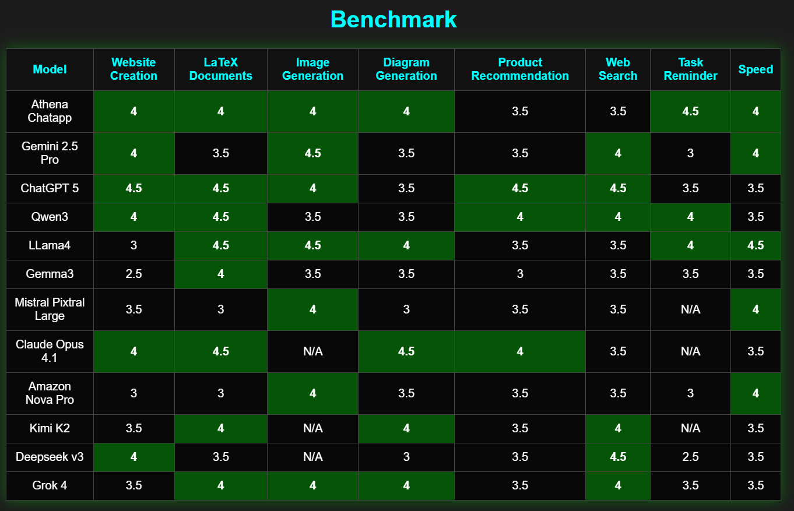Click the Deepseek v3 model name

[x=50, y=457]
